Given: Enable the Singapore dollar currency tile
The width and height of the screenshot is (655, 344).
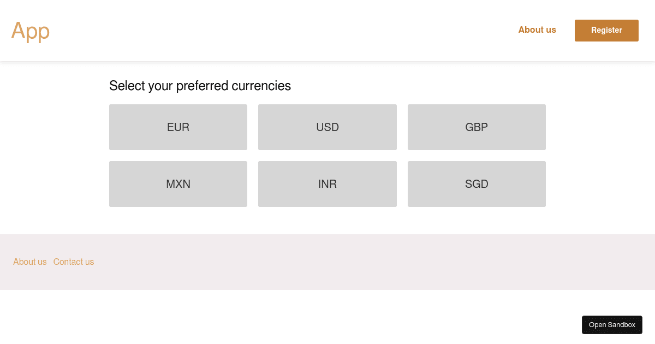Looking at the screenshot, I should 477,184.
